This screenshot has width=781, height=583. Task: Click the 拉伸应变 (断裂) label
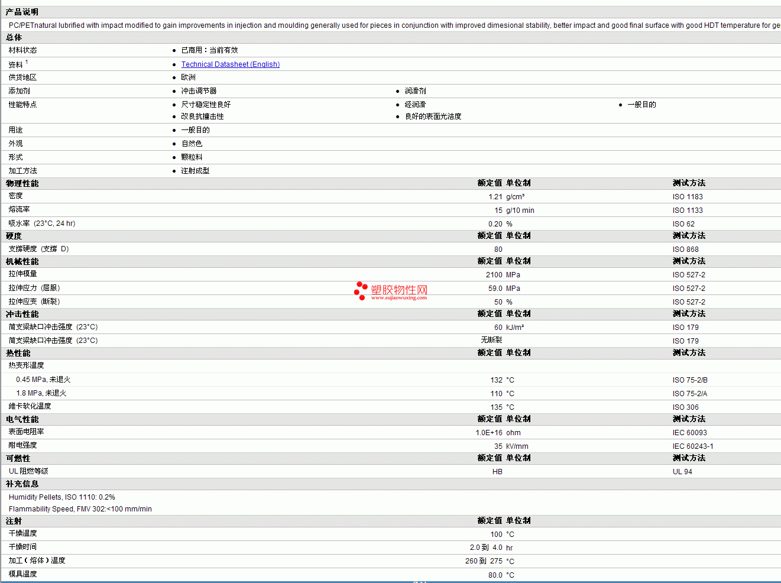(x=35, y=302)
